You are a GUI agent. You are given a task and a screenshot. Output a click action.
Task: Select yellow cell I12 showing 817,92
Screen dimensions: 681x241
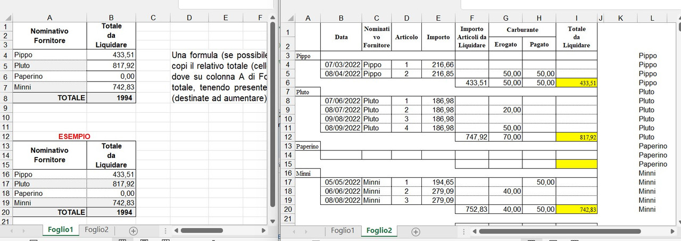[x=577, y=137]
